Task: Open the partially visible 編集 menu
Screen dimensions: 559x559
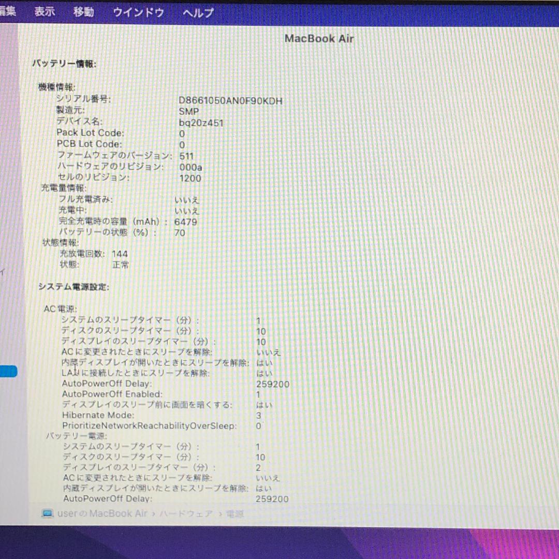Action: (8, 11)
